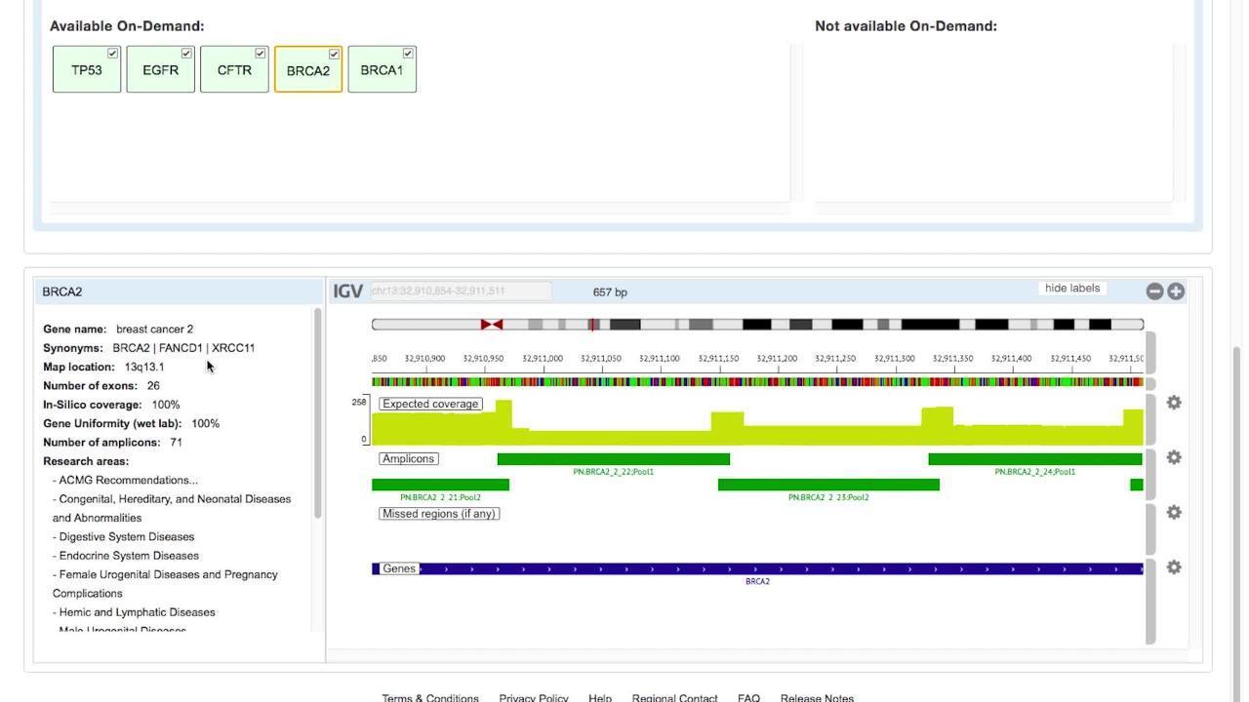The width and height of the screenshot is (1249, 702).
Task: Open Genes track settings gear
Action: pyautogui.click(x=1174, y=566)
